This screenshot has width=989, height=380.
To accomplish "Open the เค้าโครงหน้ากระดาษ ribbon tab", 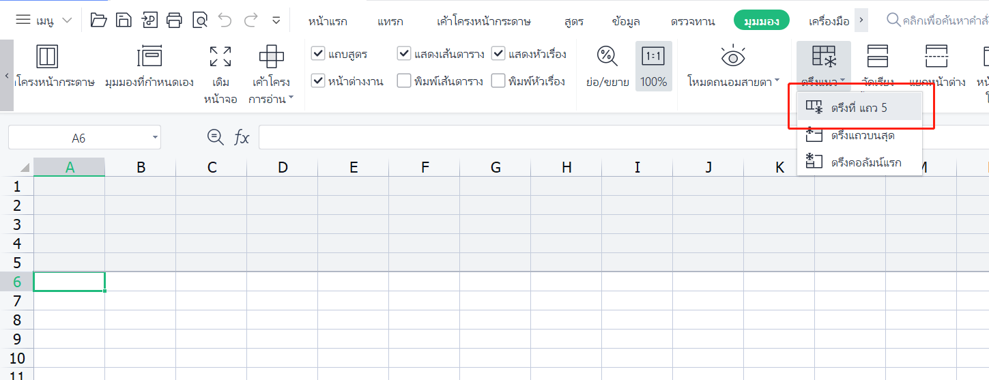I will tap(484, 21).
